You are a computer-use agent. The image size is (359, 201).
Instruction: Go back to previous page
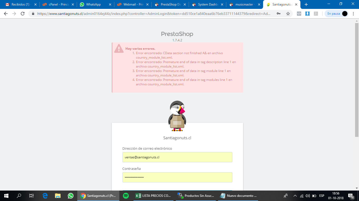click(x=6, y=14)
